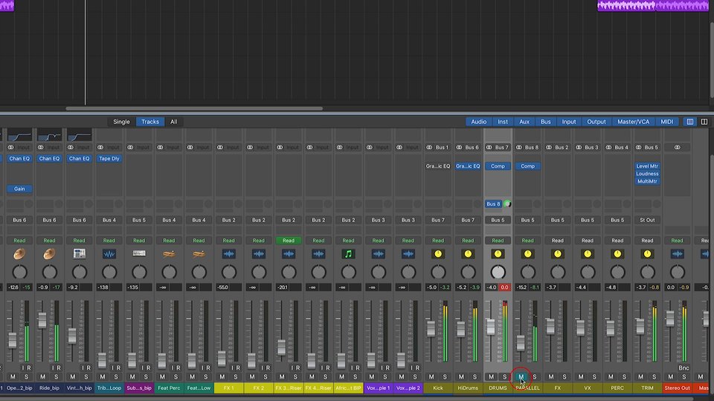Screen dimensions: 714x401
Task: Reset the red 0.0 peak display on DRUMS
Action: [504, 287]
